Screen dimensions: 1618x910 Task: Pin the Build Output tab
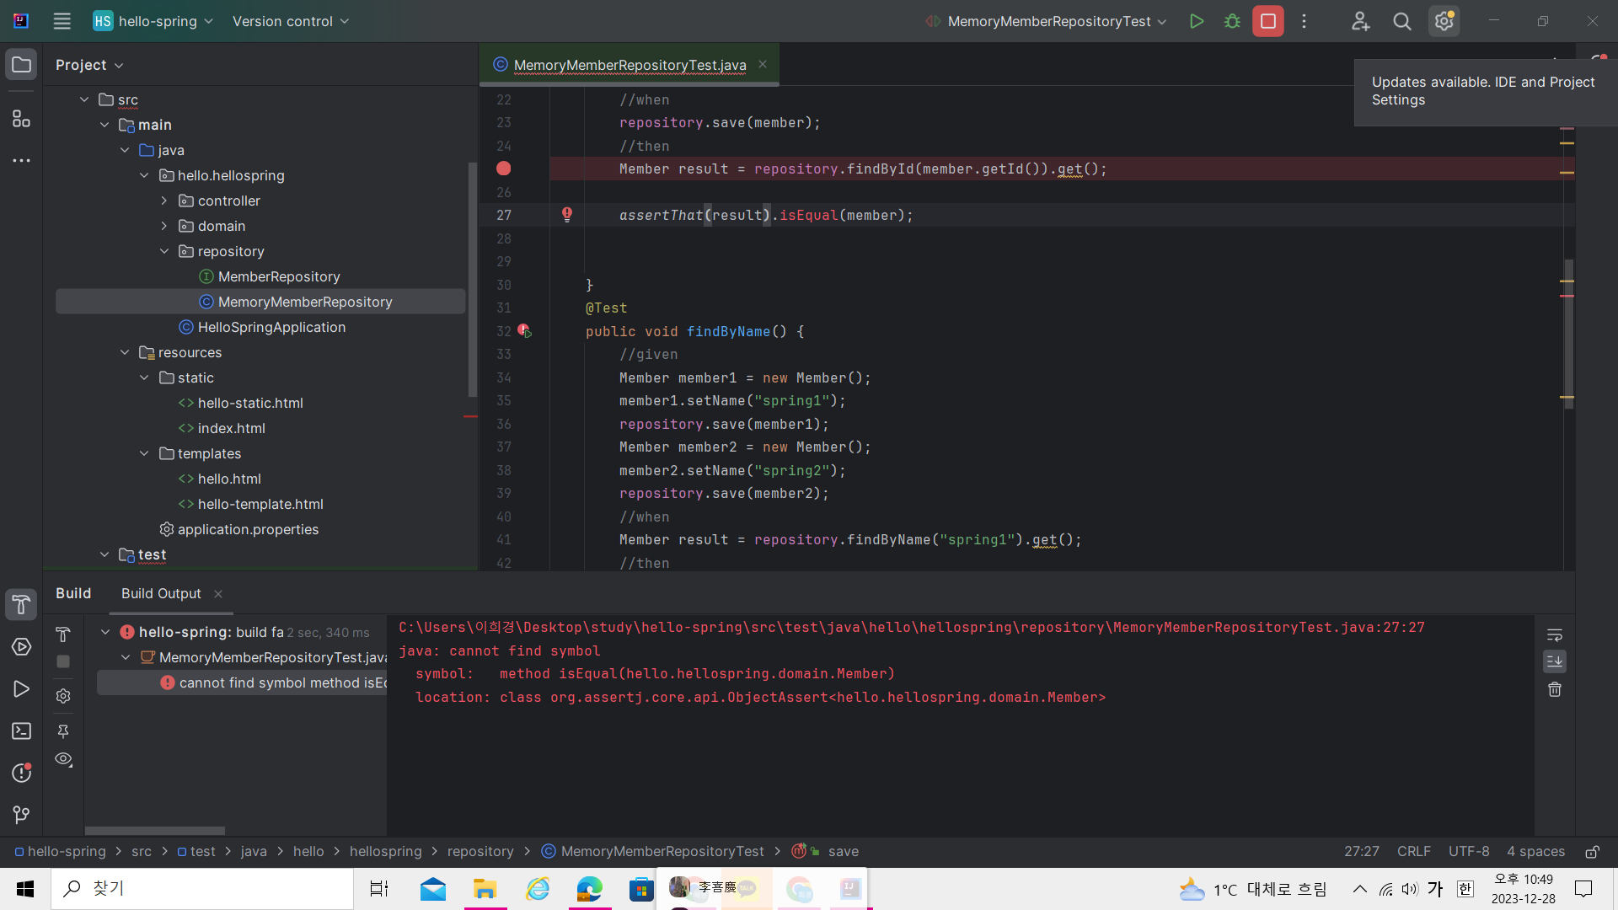point(63,731)
